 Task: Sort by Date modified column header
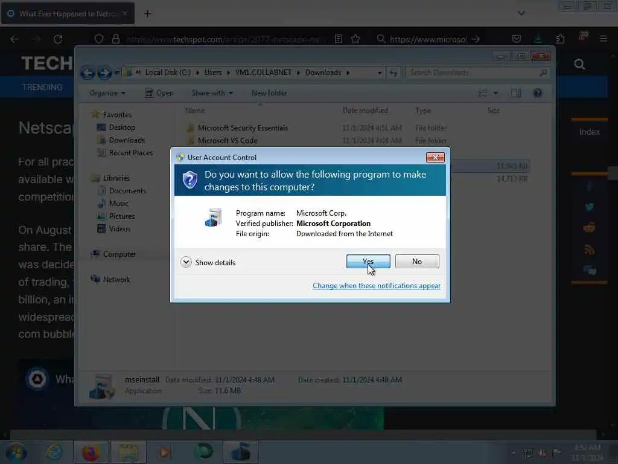(365, 111)
